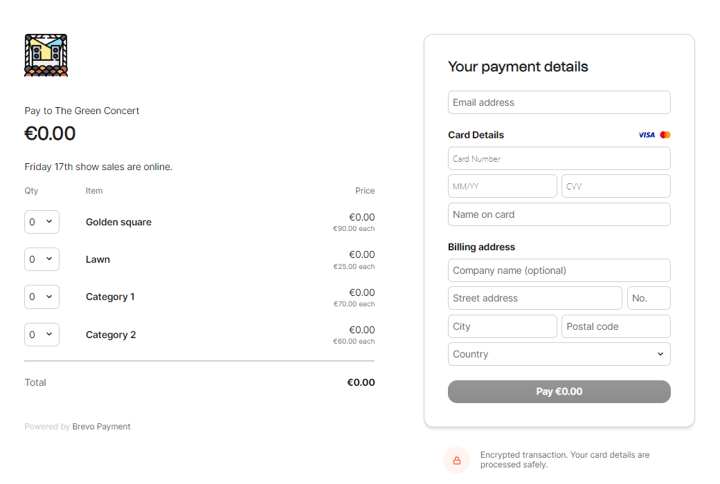This screenshot has height=484, width=720.
Task: Open Golden square quantity dropdown
Action: pos(42,222)
